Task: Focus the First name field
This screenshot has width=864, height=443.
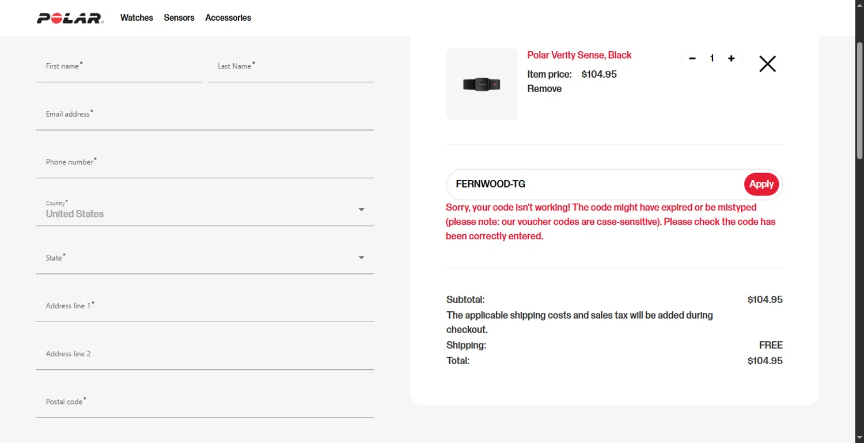Action: point(119,66)
